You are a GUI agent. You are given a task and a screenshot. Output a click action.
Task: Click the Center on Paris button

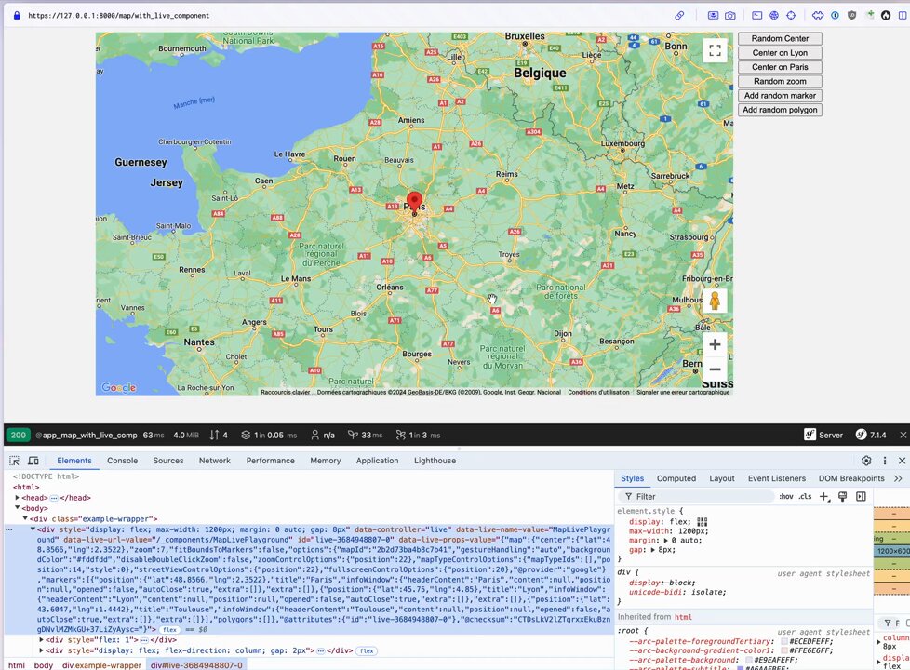[780, 67]
